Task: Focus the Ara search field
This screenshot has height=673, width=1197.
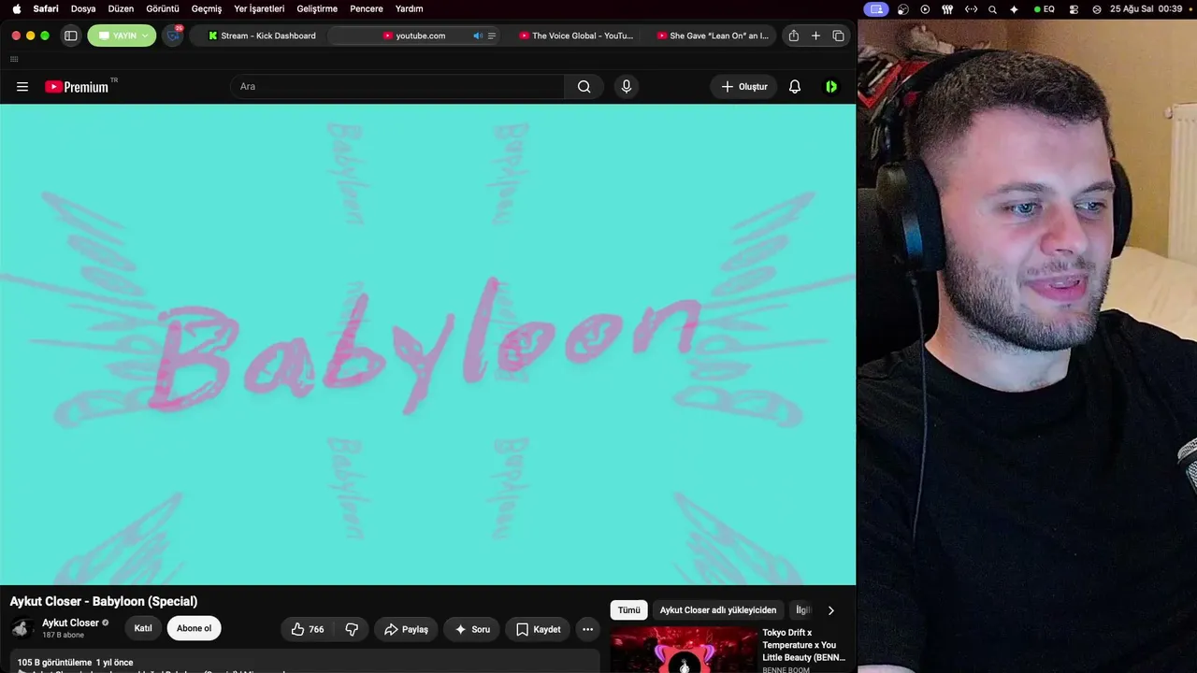Action: 397,87
